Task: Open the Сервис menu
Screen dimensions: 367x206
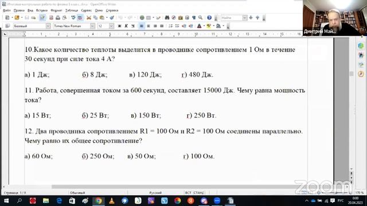Action: tap(87, 10)
